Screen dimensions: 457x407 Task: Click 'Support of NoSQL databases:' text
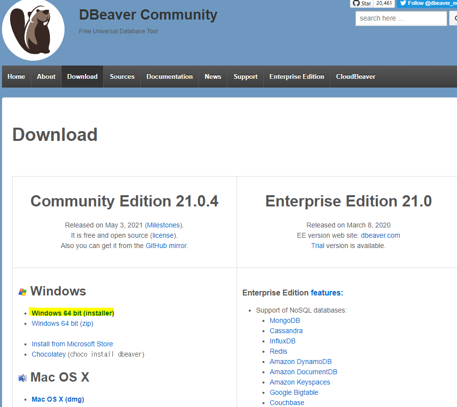(301, 310)
